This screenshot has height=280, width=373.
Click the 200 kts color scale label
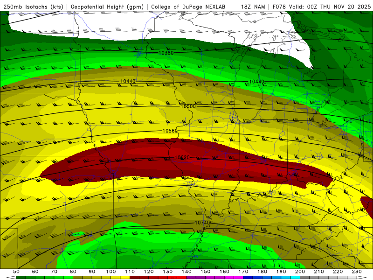300,272
